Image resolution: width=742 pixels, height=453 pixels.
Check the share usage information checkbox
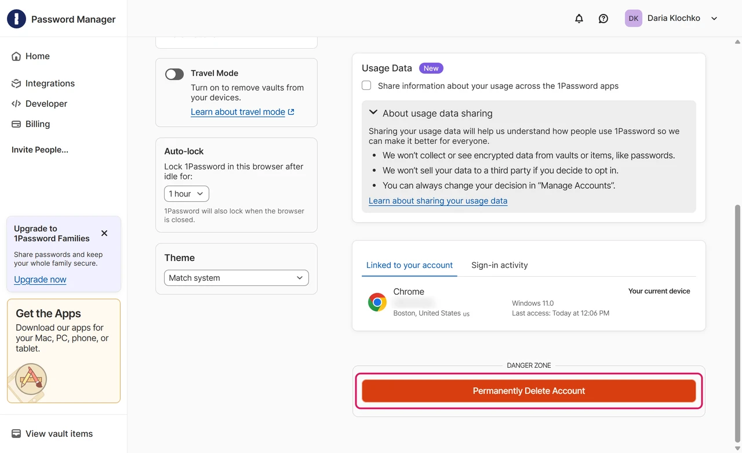[366, 86]
